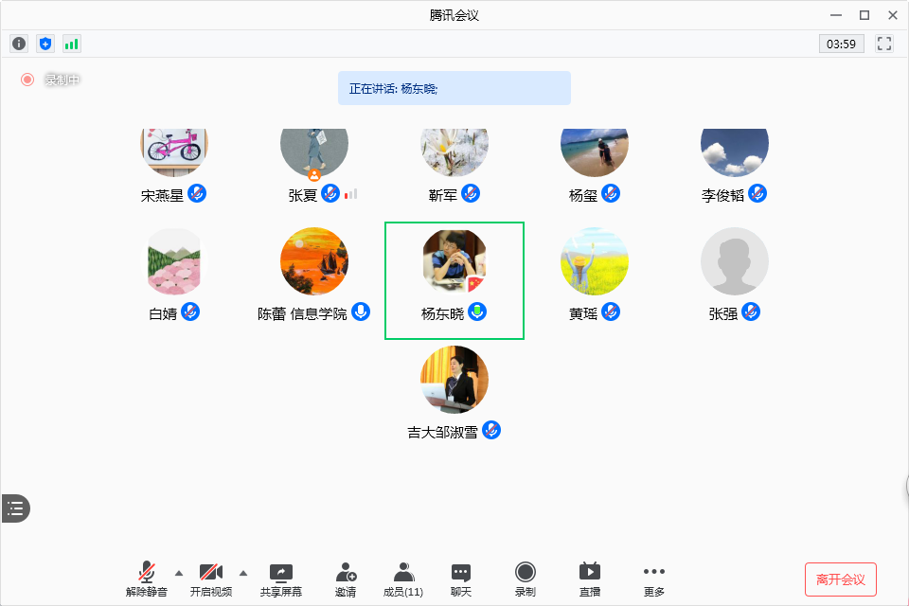Unmute microphone with 解除静音

coord(147,579)
